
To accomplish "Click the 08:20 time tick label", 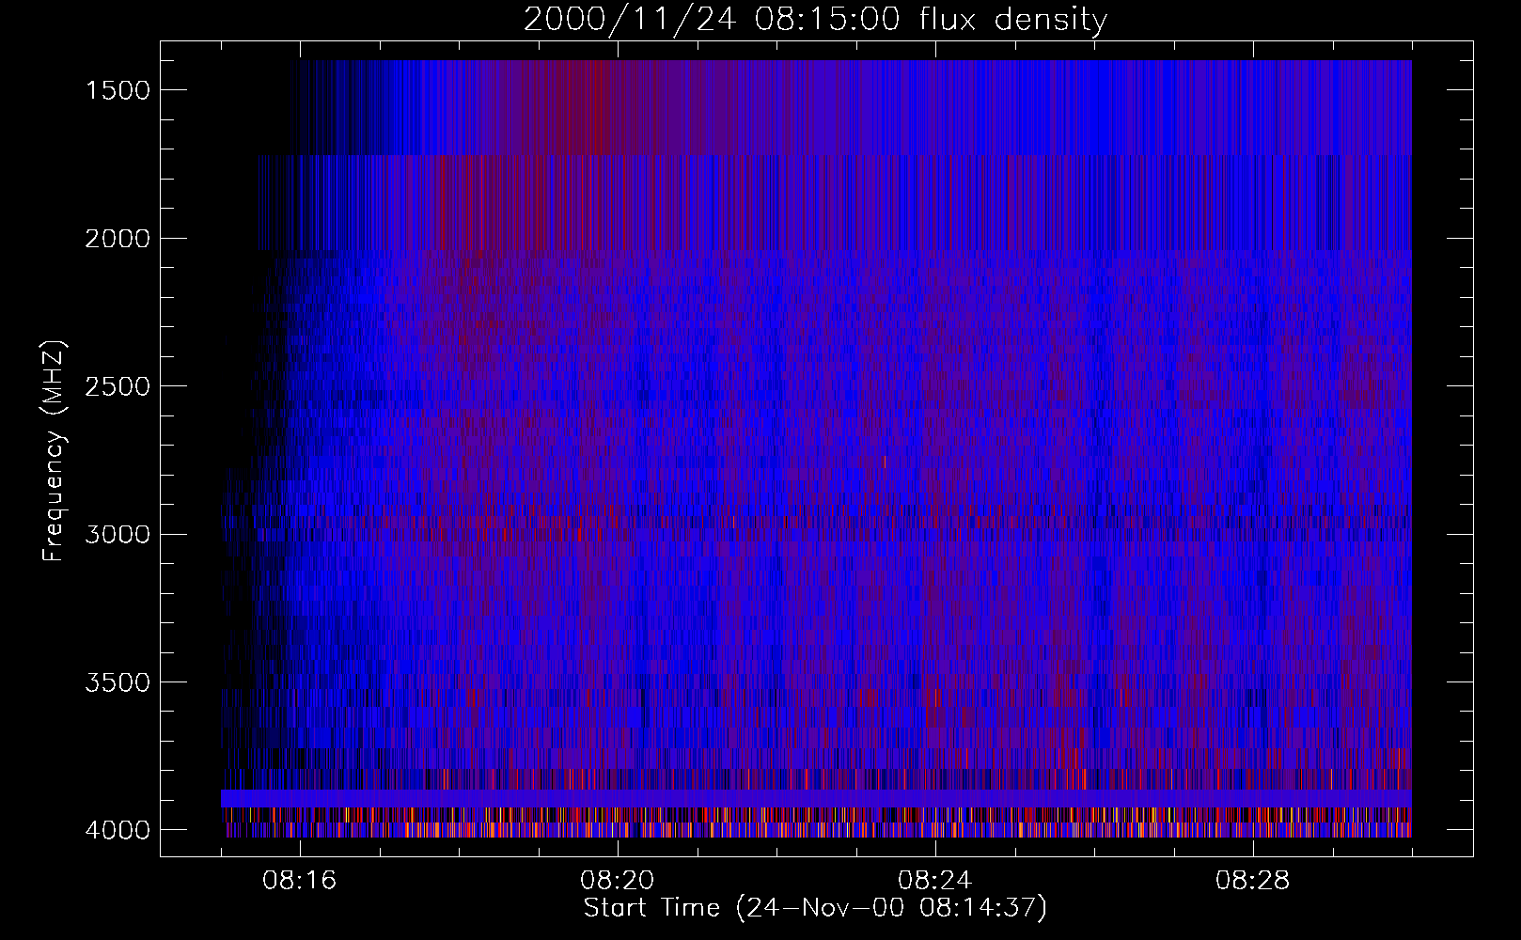I will click(x=618, y=881).
